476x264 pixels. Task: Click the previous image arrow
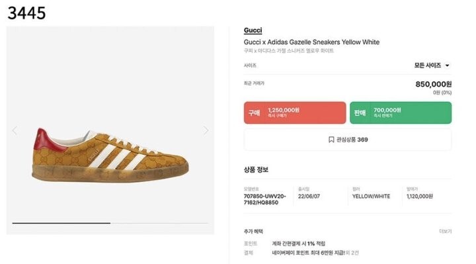15,130
